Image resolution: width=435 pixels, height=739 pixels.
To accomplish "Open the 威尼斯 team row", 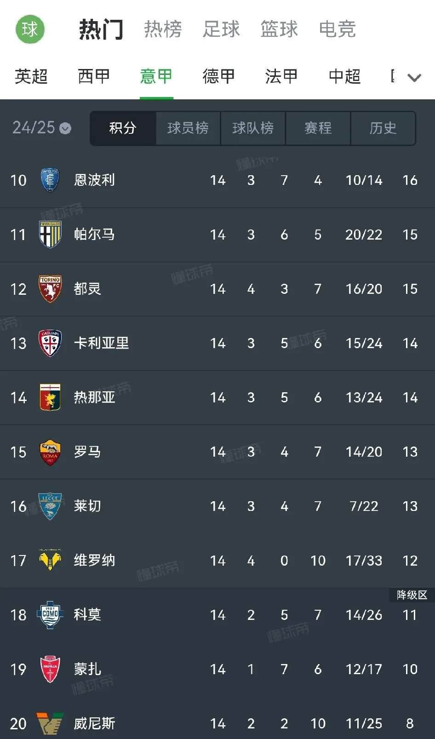I will (x=217, y=723).
